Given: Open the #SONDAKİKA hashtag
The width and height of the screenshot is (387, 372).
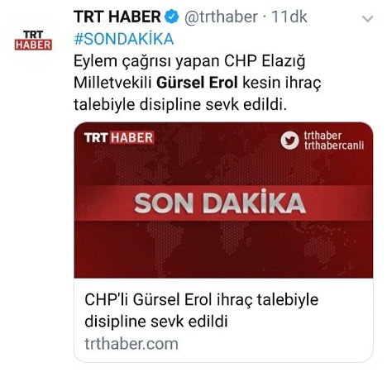Looking at the screenshot, I should coord(124,39).
